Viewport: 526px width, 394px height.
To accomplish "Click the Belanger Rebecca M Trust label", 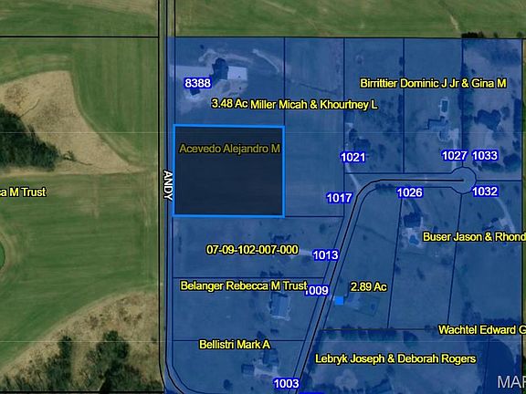I will pos(244,285).
